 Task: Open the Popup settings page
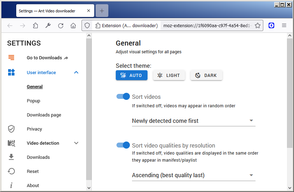point(34,101)
